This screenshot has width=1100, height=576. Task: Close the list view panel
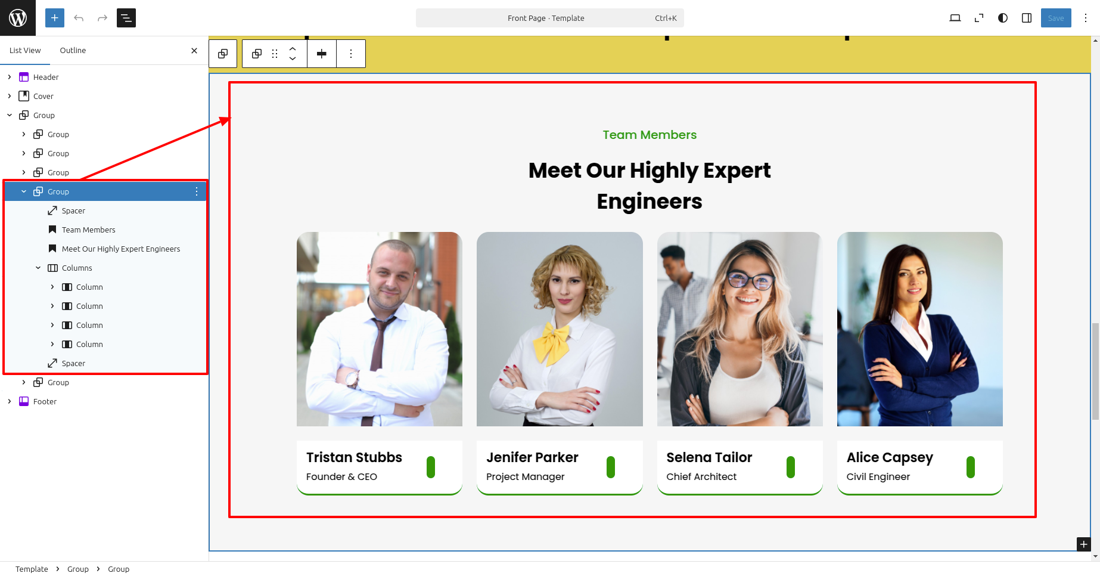click(x=194, y=51)
